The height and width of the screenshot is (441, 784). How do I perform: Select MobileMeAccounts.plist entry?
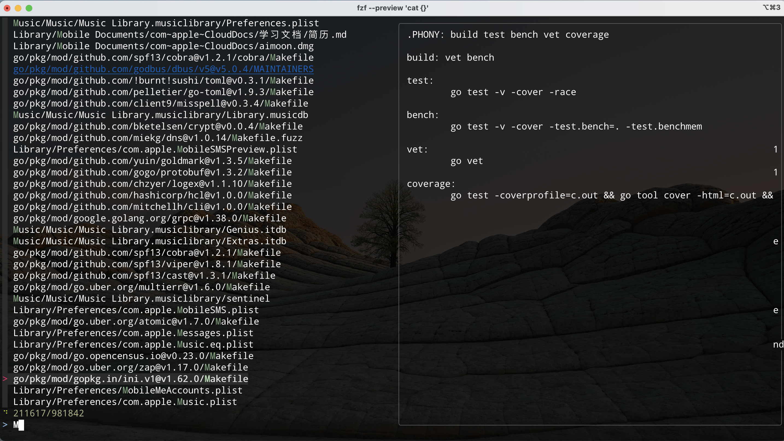click(127, 390)
